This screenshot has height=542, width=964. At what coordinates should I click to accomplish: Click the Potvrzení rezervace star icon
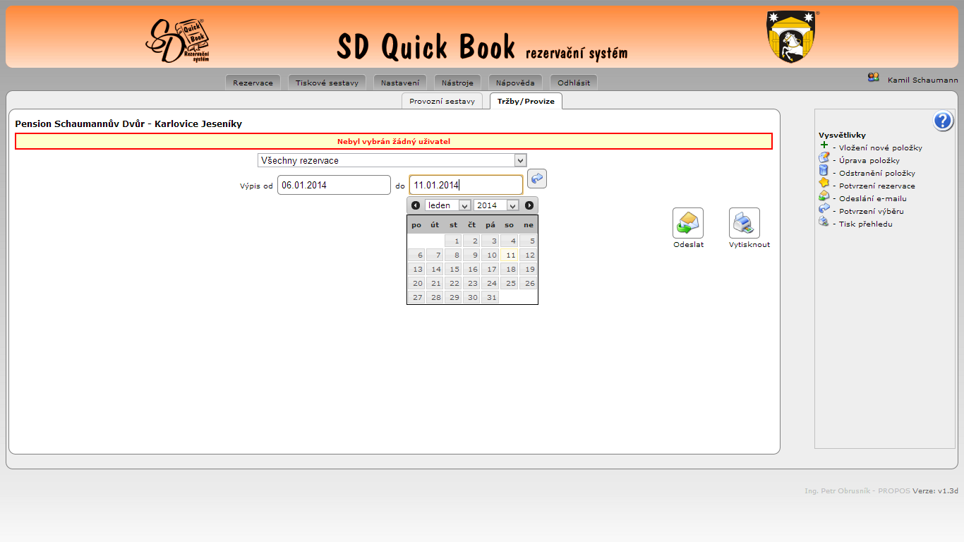(x=824, y=183)
